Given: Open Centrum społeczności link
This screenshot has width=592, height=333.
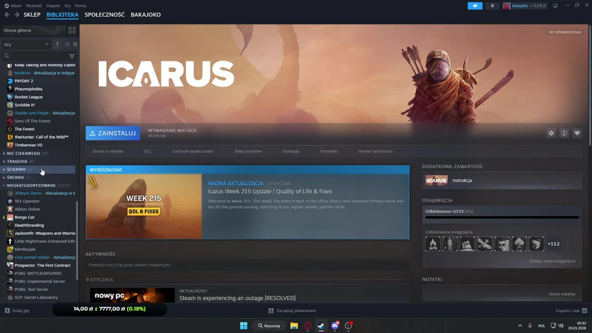Looking at the screenshot, I should point(192,151).
